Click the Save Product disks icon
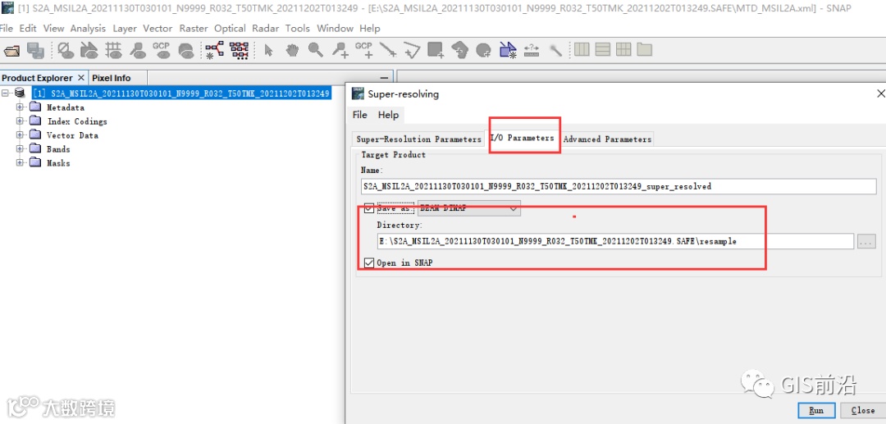 pyautogui.click(x=35, y=51)
